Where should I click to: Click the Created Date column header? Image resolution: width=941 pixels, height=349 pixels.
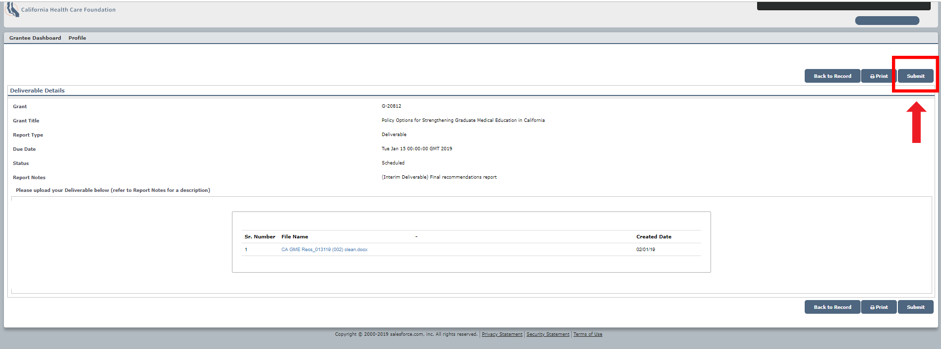tap(654, 237)
